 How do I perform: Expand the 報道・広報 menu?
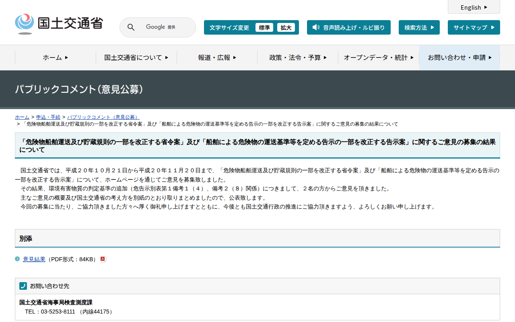click(217, 58)
